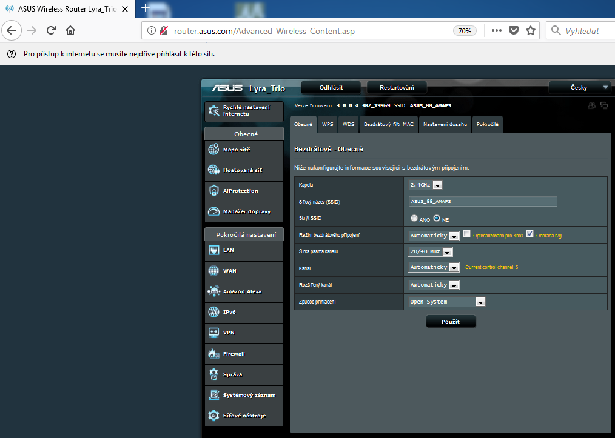
Task: Click the network devices icon at top right
Action: coord(604,105)
